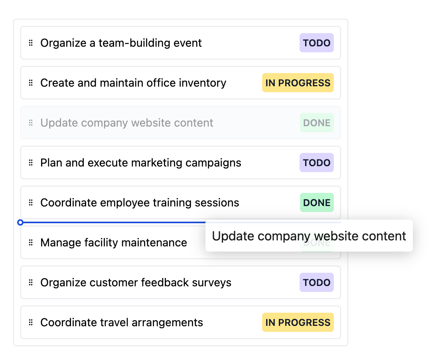Click the drag handle beside Manage facility maintenance

[30, 242]
